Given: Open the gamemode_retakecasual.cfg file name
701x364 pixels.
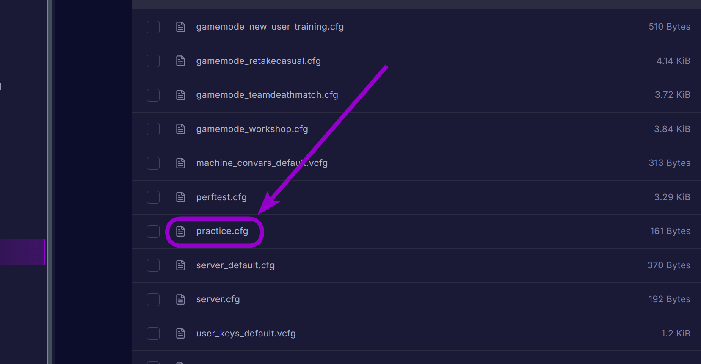Looking at the screenshot, I should pyautogui.click(x=258, y=61).
